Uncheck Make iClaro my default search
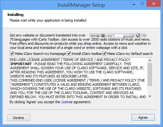The image size is (163, 127). (104, 54)
